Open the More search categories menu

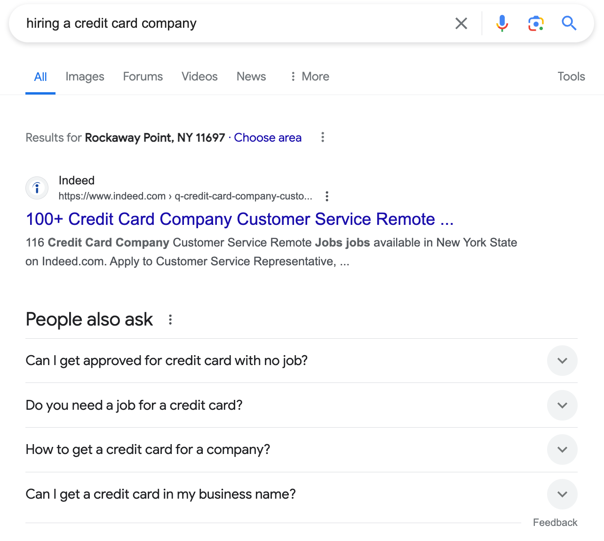point(309,76)
